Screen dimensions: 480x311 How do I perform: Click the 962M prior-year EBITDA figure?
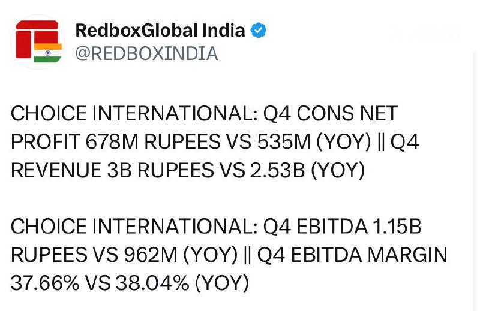(x=147, y=255)
